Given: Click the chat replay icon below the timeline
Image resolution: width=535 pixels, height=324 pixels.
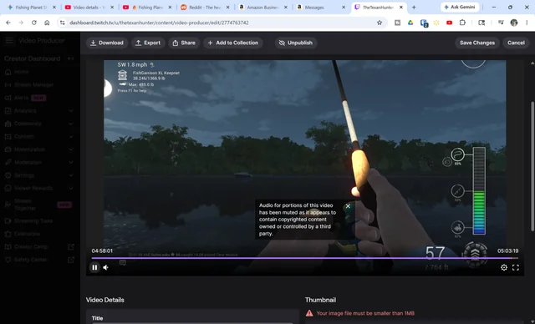Looking at the screenshot, I should [123, 263].
